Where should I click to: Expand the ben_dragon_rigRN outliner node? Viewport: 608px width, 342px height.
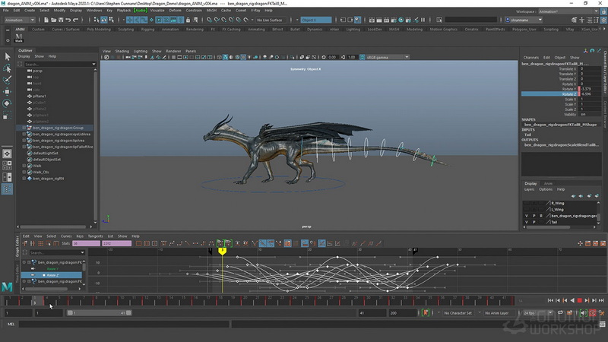pyautogui.click(x=24, y=179)
